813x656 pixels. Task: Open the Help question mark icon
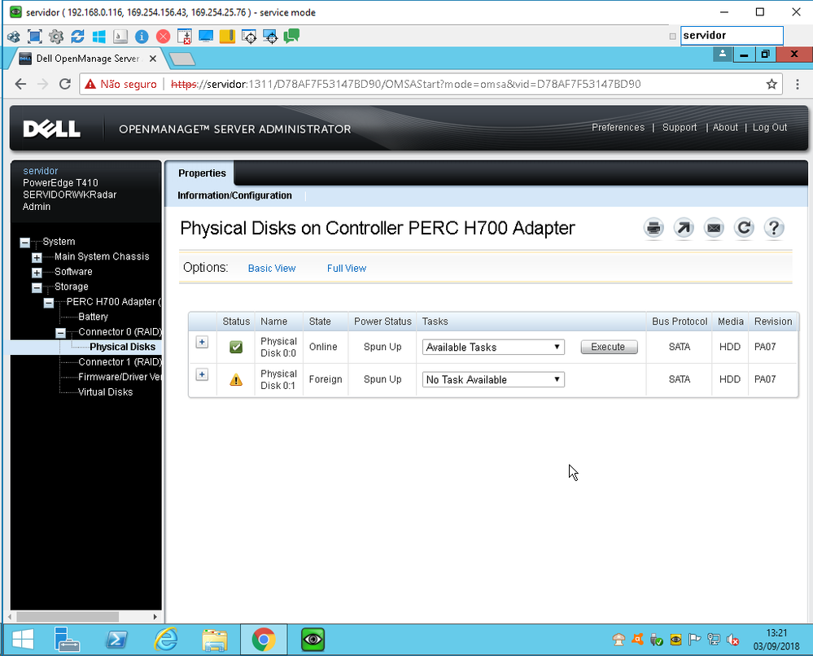coord(774,228)
